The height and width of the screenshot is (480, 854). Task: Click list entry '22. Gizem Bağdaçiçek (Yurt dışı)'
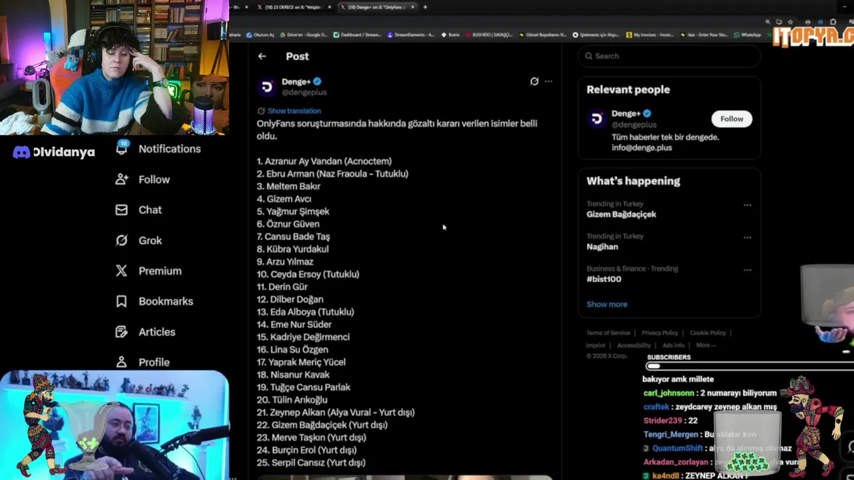click(322, 425)
